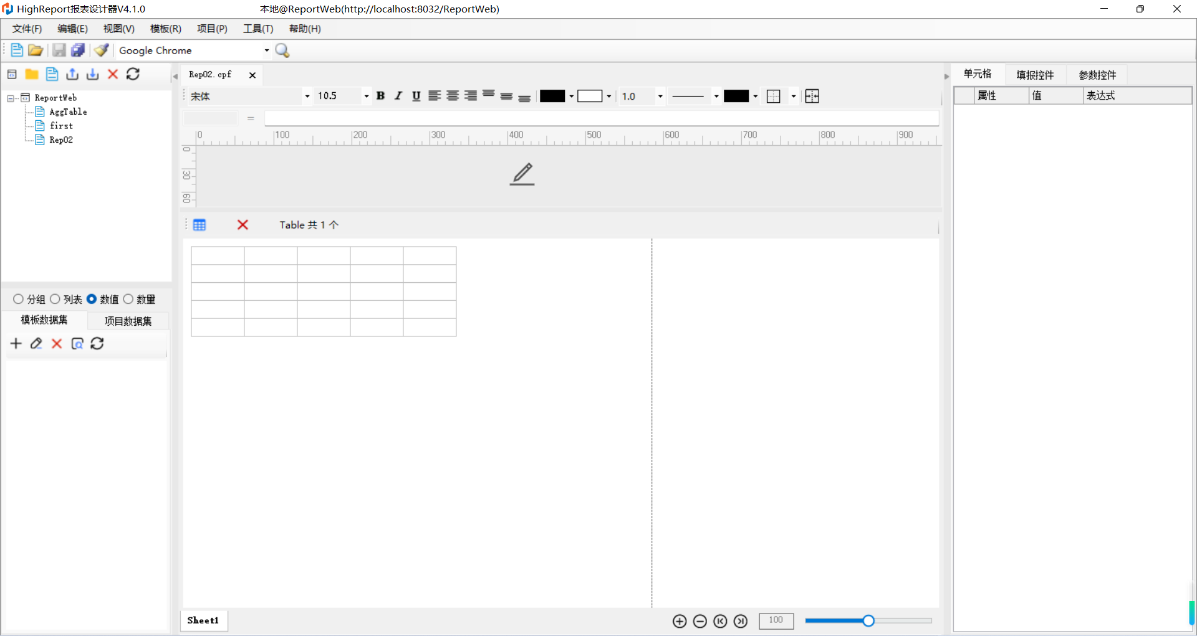Click the new file icon in main toolbar
The width and height of the screenshot is (1197, 636).
click(17, 50)
